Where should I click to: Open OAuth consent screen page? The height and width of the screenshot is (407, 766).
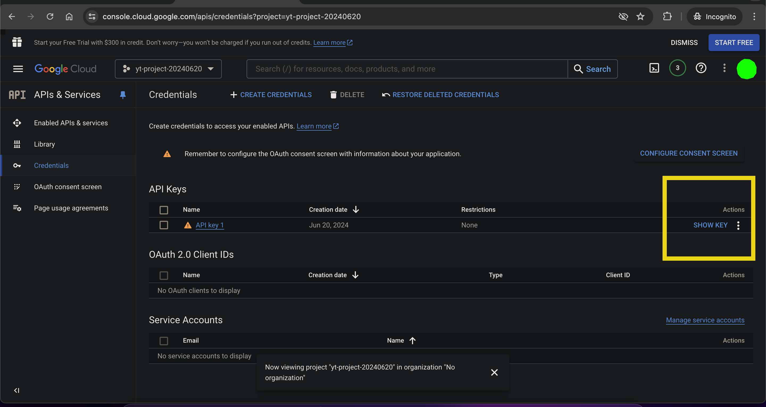[x=68, y=187]
